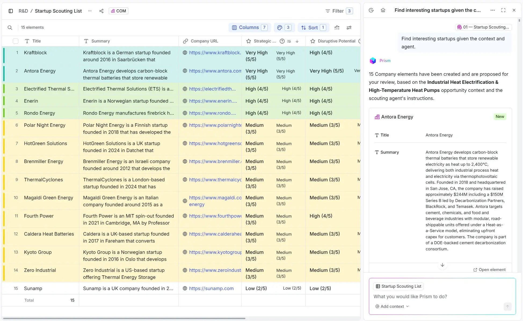The width and height of the screenshot is (523, 321).
Task: Click the globe icon beside the Kraftblock URL
Action: 185,53
